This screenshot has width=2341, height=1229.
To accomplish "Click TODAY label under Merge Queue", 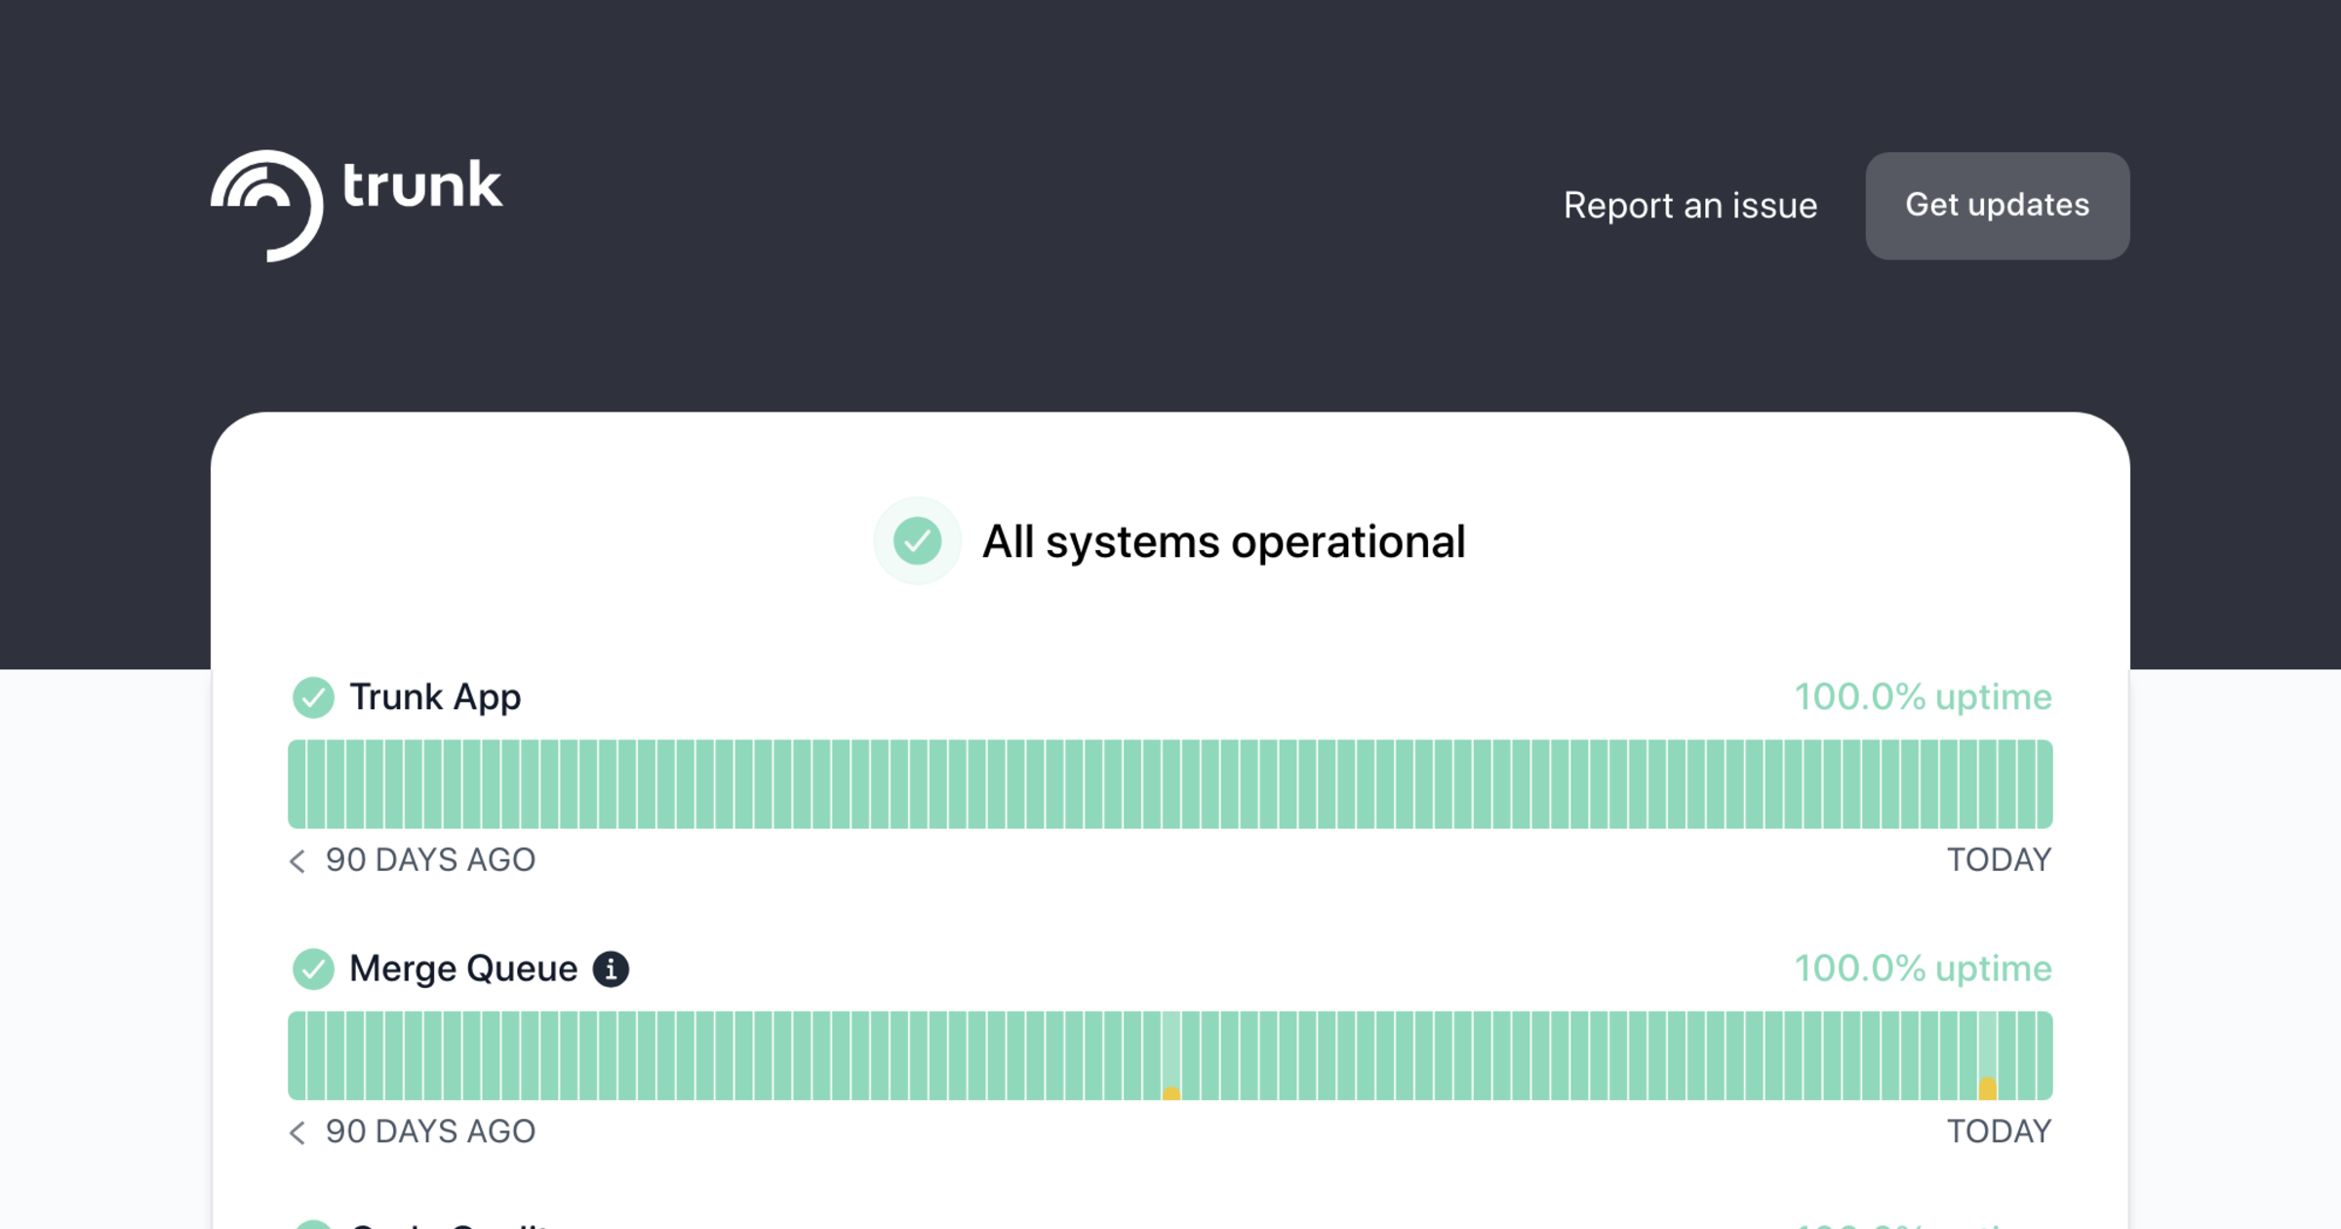I will coord(2000,1131).
